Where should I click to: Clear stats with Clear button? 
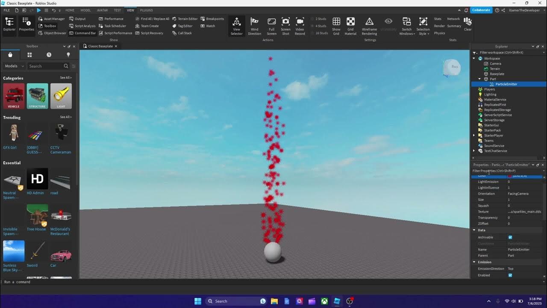(468, 24)
